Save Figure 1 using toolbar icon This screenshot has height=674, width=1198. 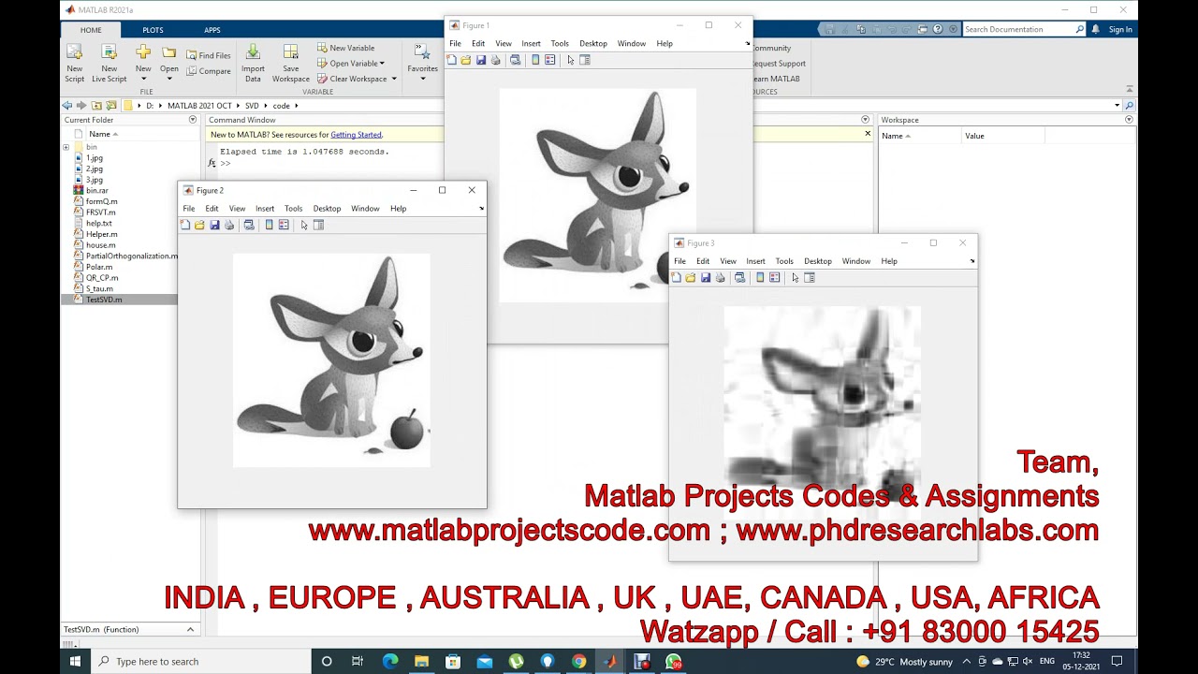click(x=481, y=60)
